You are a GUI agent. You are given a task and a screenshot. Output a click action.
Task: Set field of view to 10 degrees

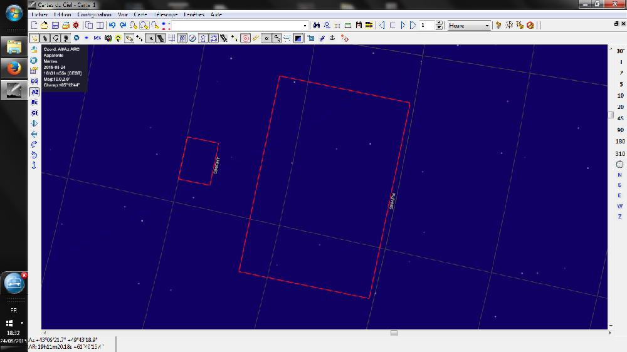[x=620, y=95]
